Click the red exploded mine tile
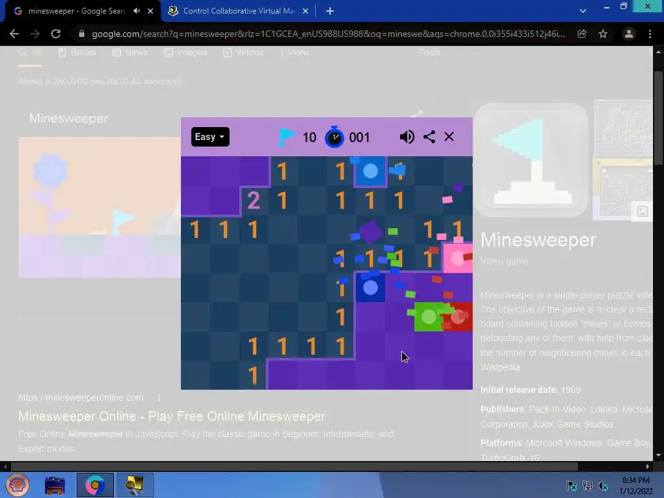This screenshot has height=498, width=664. [458, 316]
